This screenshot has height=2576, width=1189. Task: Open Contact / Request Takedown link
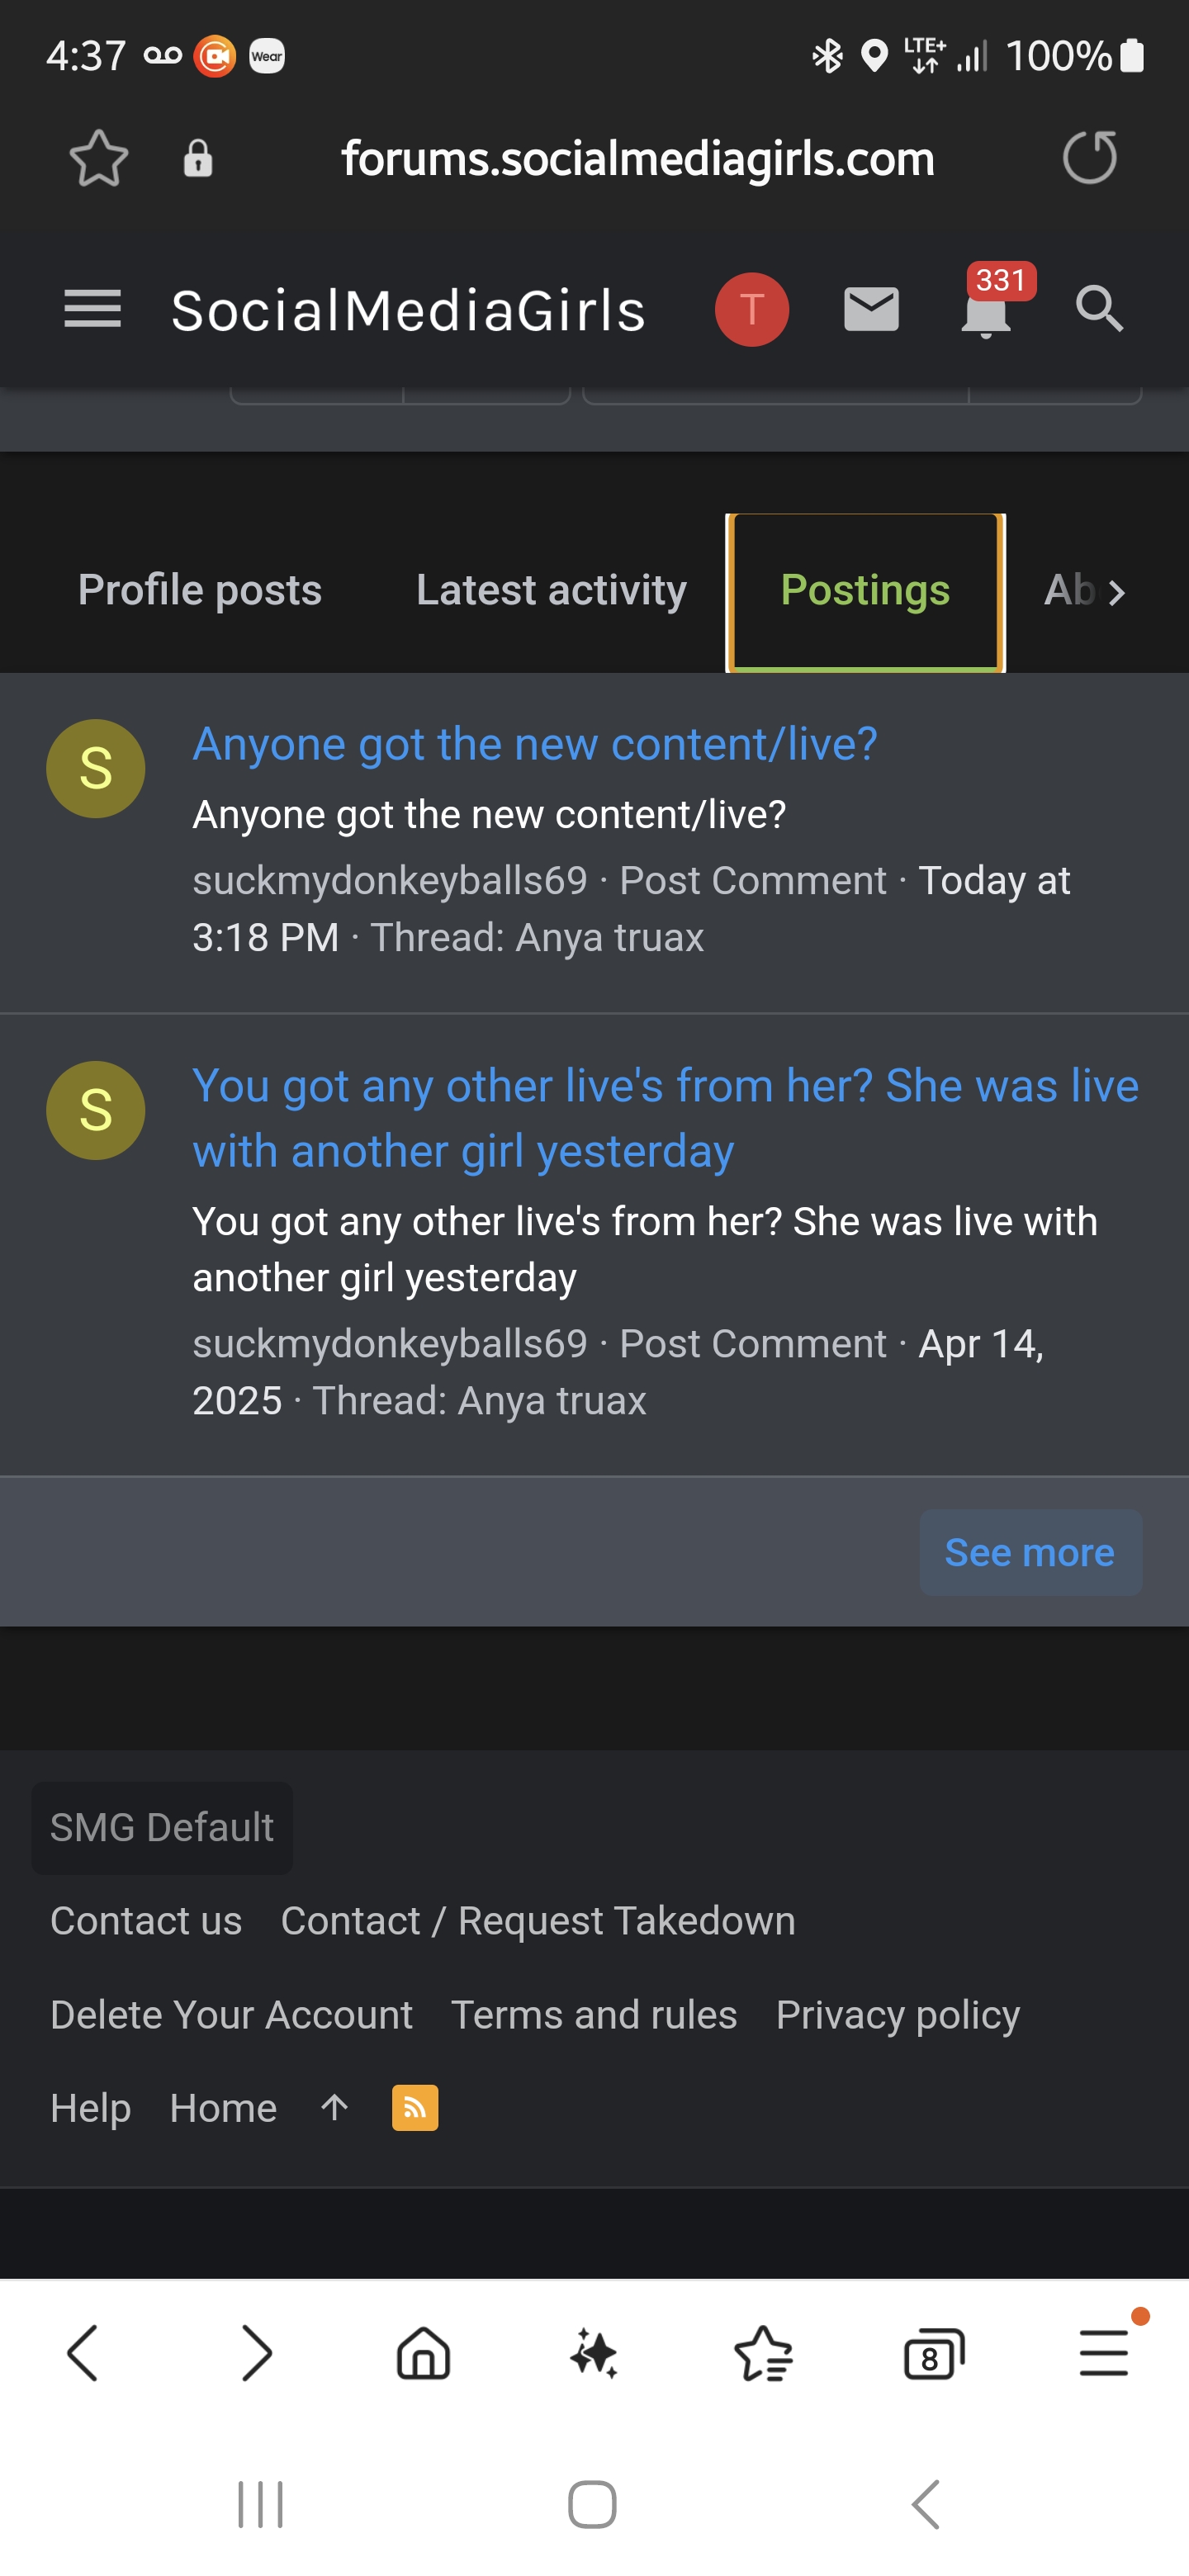click(x=538, y=1921)
